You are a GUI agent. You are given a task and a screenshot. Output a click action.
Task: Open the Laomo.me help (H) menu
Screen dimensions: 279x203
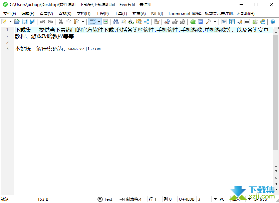pyautogui.click(x=211, y=14)
